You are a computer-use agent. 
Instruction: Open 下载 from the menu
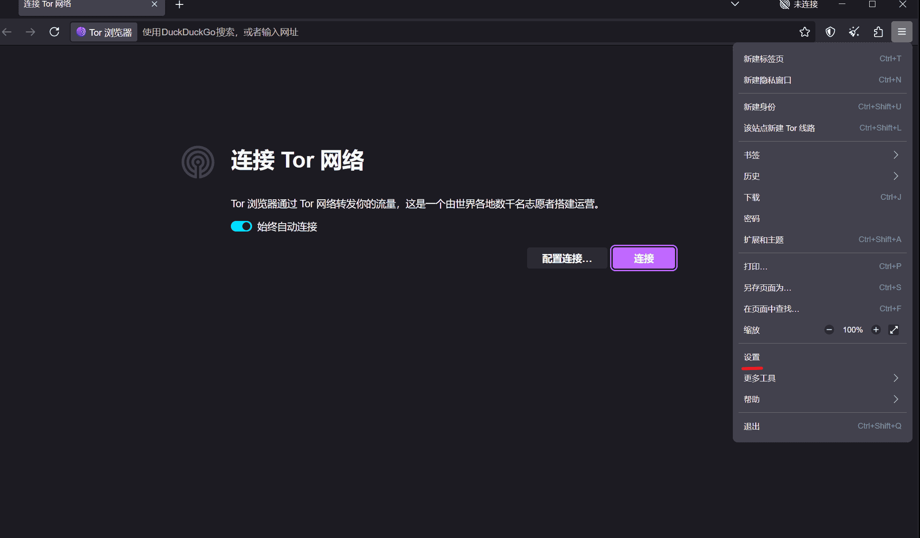(822, 197)
